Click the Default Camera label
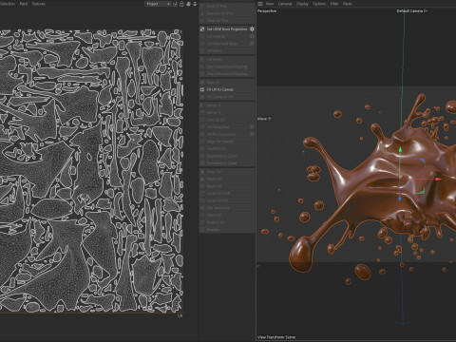 click(x=412, y=11)
